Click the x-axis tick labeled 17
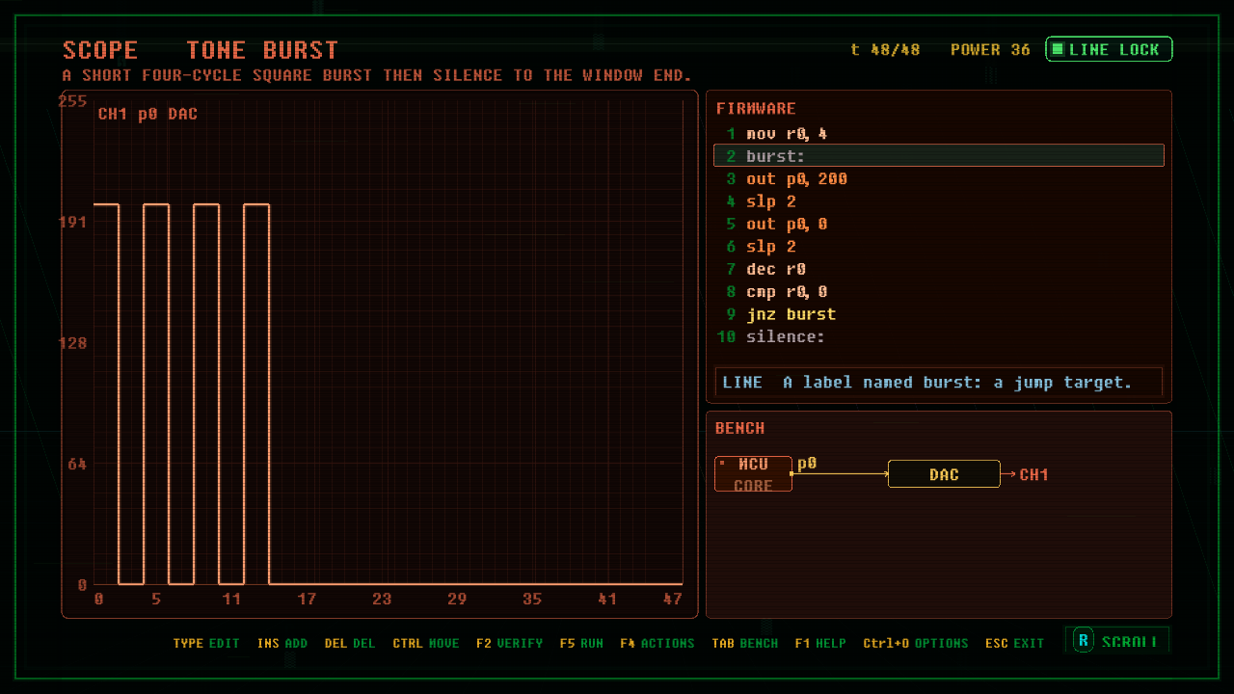1234x694 pixels. pyautogui.click(x=307, y=599)
